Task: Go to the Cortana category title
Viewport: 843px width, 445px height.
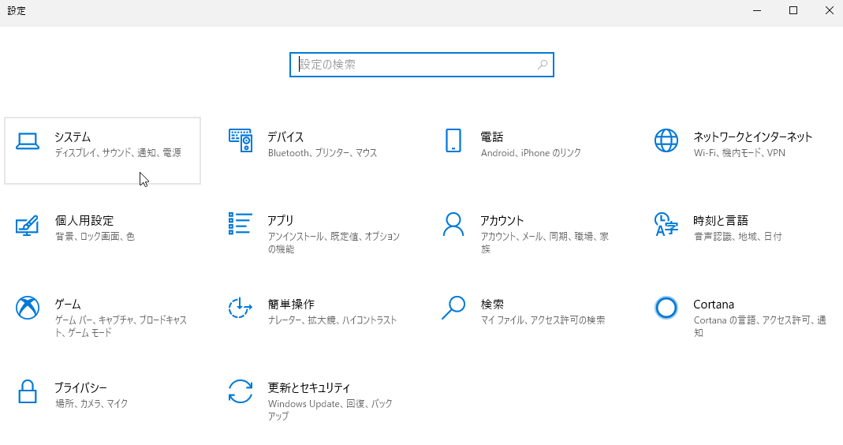Action: (714, 305)
